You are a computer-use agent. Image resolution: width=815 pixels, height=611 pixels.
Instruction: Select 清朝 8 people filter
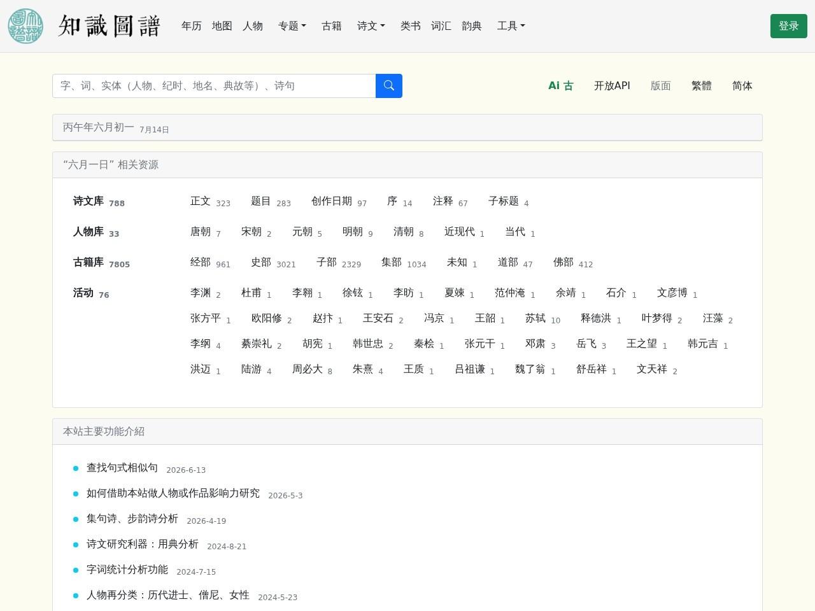pyautogui.click(x=408, y=232)
